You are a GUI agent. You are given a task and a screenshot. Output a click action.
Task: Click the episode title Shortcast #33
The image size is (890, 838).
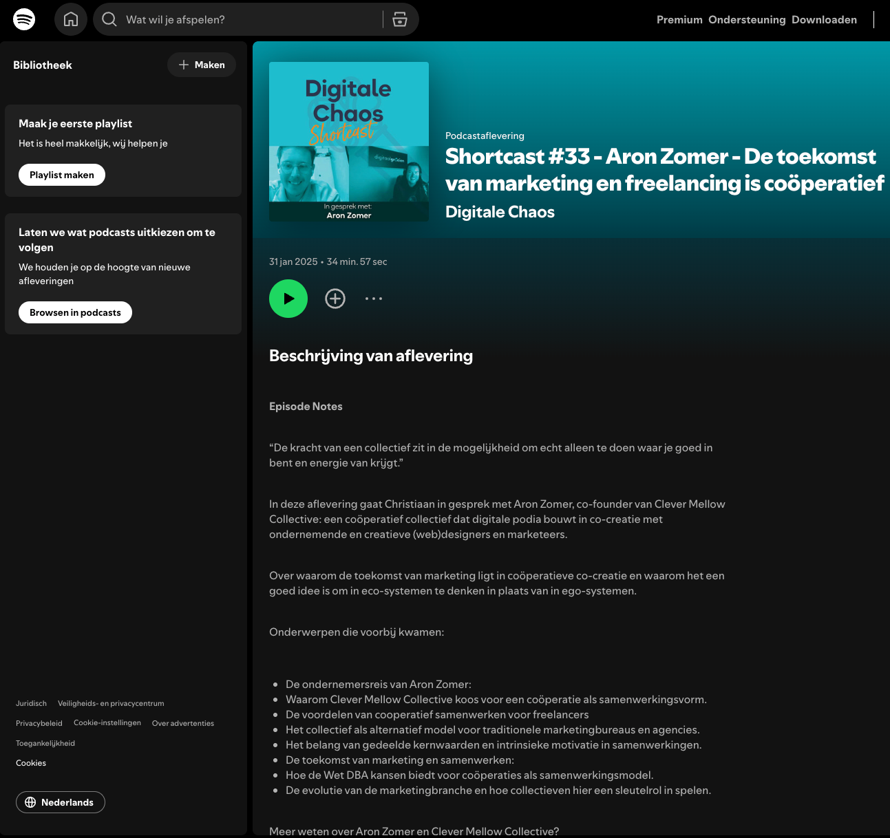(664, 170)
